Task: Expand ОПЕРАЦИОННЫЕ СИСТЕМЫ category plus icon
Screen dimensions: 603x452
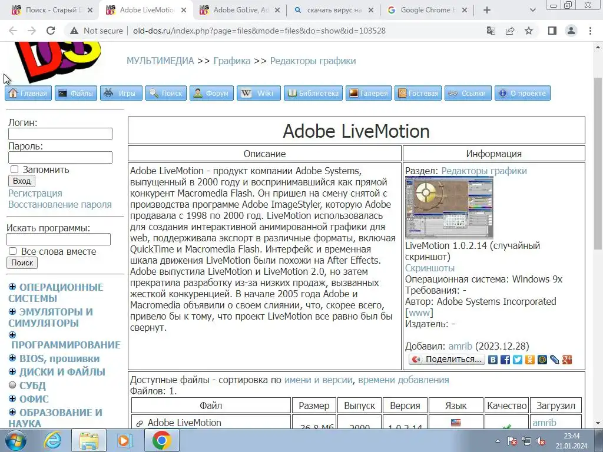Action: (x=12, y=287)
